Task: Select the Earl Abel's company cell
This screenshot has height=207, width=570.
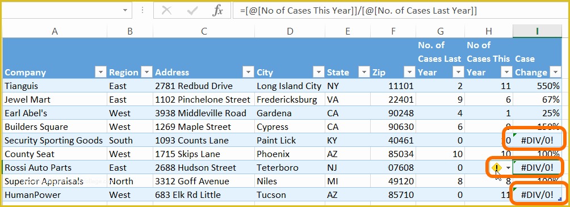Action: tap(55, 113)
